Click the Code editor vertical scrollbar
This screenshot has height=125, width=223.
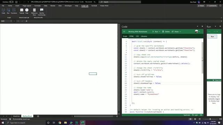pos(202,58)
